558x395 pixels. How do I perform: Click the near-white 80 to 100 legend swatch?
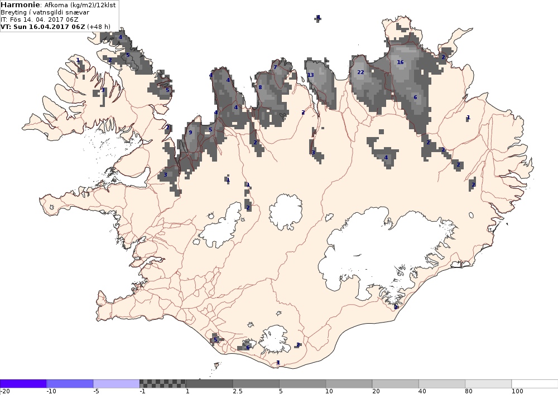[488, 384]
